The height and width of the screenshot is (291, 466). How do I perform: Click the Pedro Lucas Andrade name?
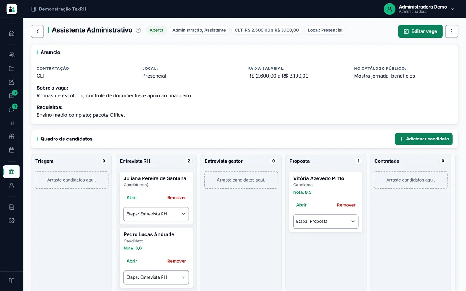(x=149, y=234)
